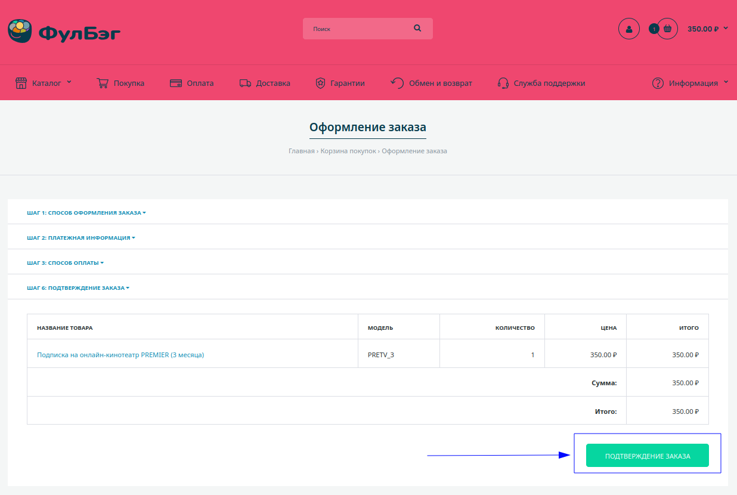The height and width of the screenshot is (495, 737).
Task: Click the Каталог store icon
Action: pyautogui.click(x=21, y=83)
